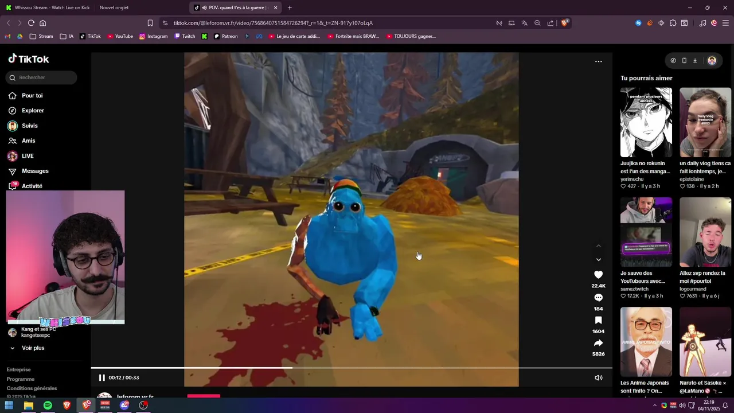Open the Juujika no rokunin recommended video
The image size is (734, 413).
(x=646, y=122)
